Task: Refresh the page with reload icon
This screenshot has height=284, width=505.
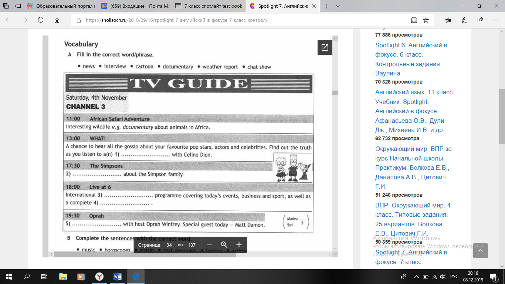Action: click(x=41, y=20)
